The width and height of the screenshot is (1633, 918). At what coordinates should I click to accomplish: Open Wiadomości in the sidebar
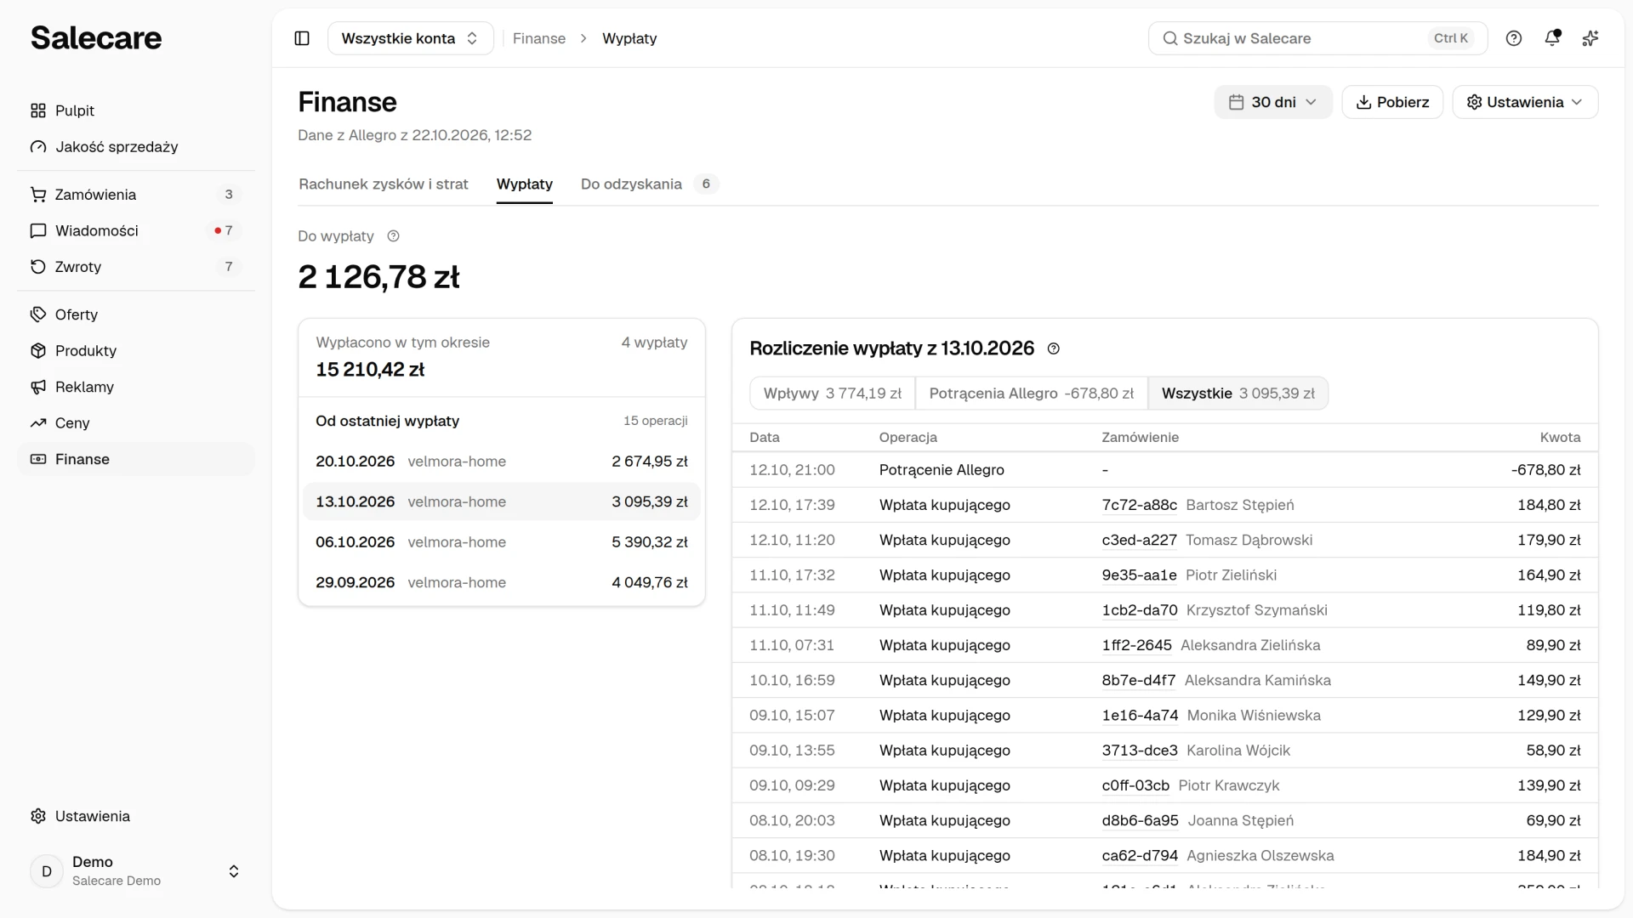pos(136,230)
